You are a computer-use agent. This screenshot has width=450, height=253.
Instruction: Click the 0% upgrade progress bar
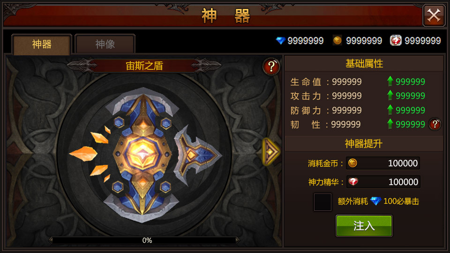[x=144, y=240]
